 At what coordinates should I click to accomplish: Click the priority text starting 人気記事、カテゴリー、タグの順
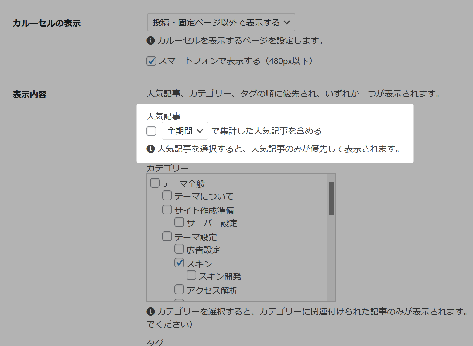pyautogui.click(x=293, y=94)
